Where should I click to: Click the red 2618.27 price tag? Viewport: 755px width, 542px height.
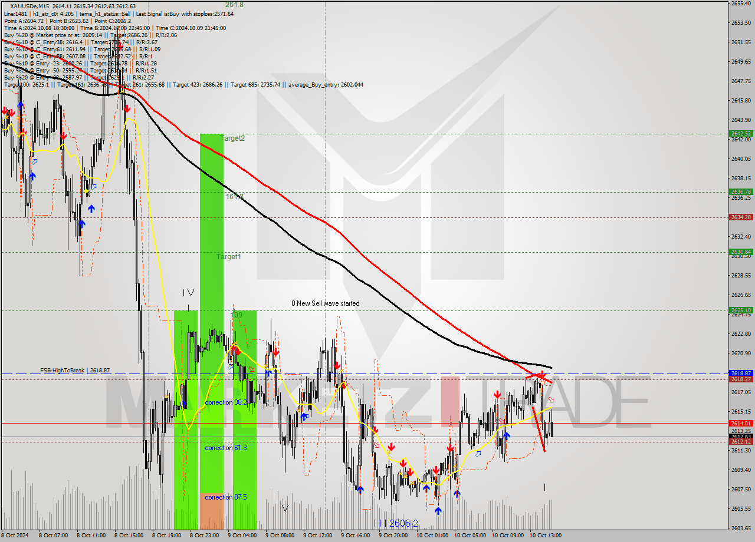741,379
